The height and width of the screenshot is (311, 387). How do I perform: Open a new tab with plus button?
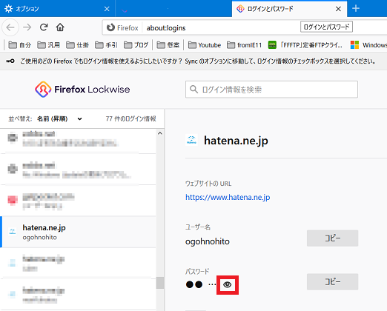(x=356, y=9)
